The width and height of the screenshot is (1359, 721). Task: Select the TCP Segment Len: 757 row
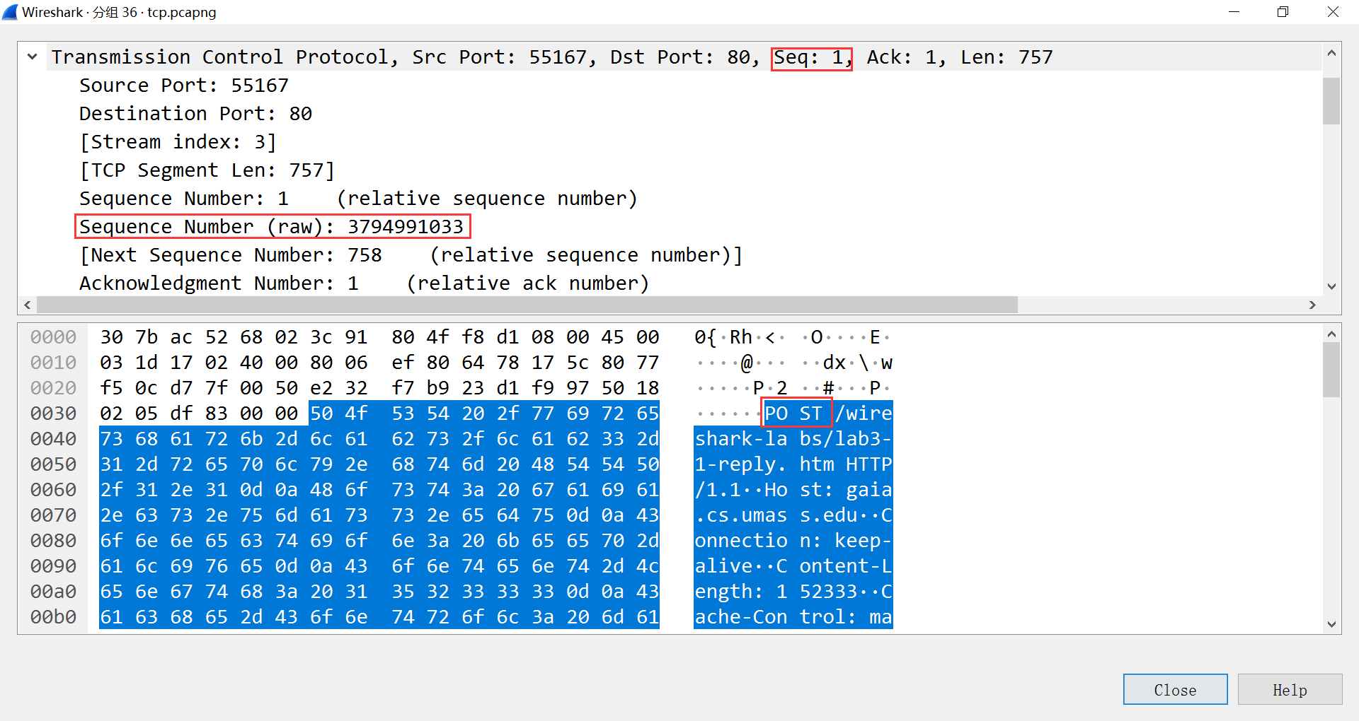[207, 170]
